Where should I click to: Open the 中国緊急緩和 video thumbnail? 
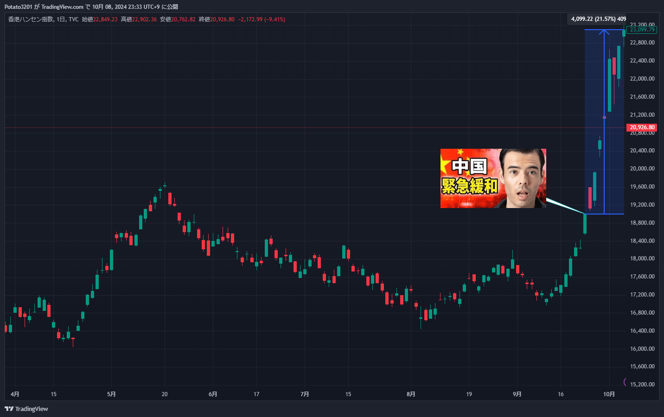[x=493, y=178]
